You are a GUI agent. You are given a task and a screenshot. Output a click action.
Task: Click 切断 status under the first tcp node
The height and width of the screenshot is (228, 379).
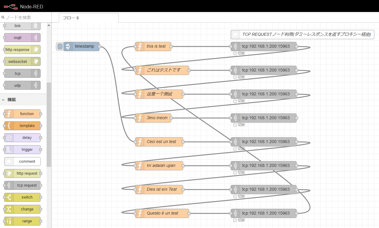tap(239, 53)
